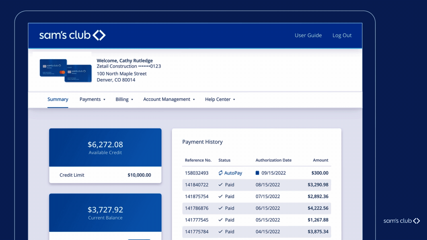Click the AutoPay recurring arrows icon
Screen dimensions: 427x240
click(x=221, y=173)
